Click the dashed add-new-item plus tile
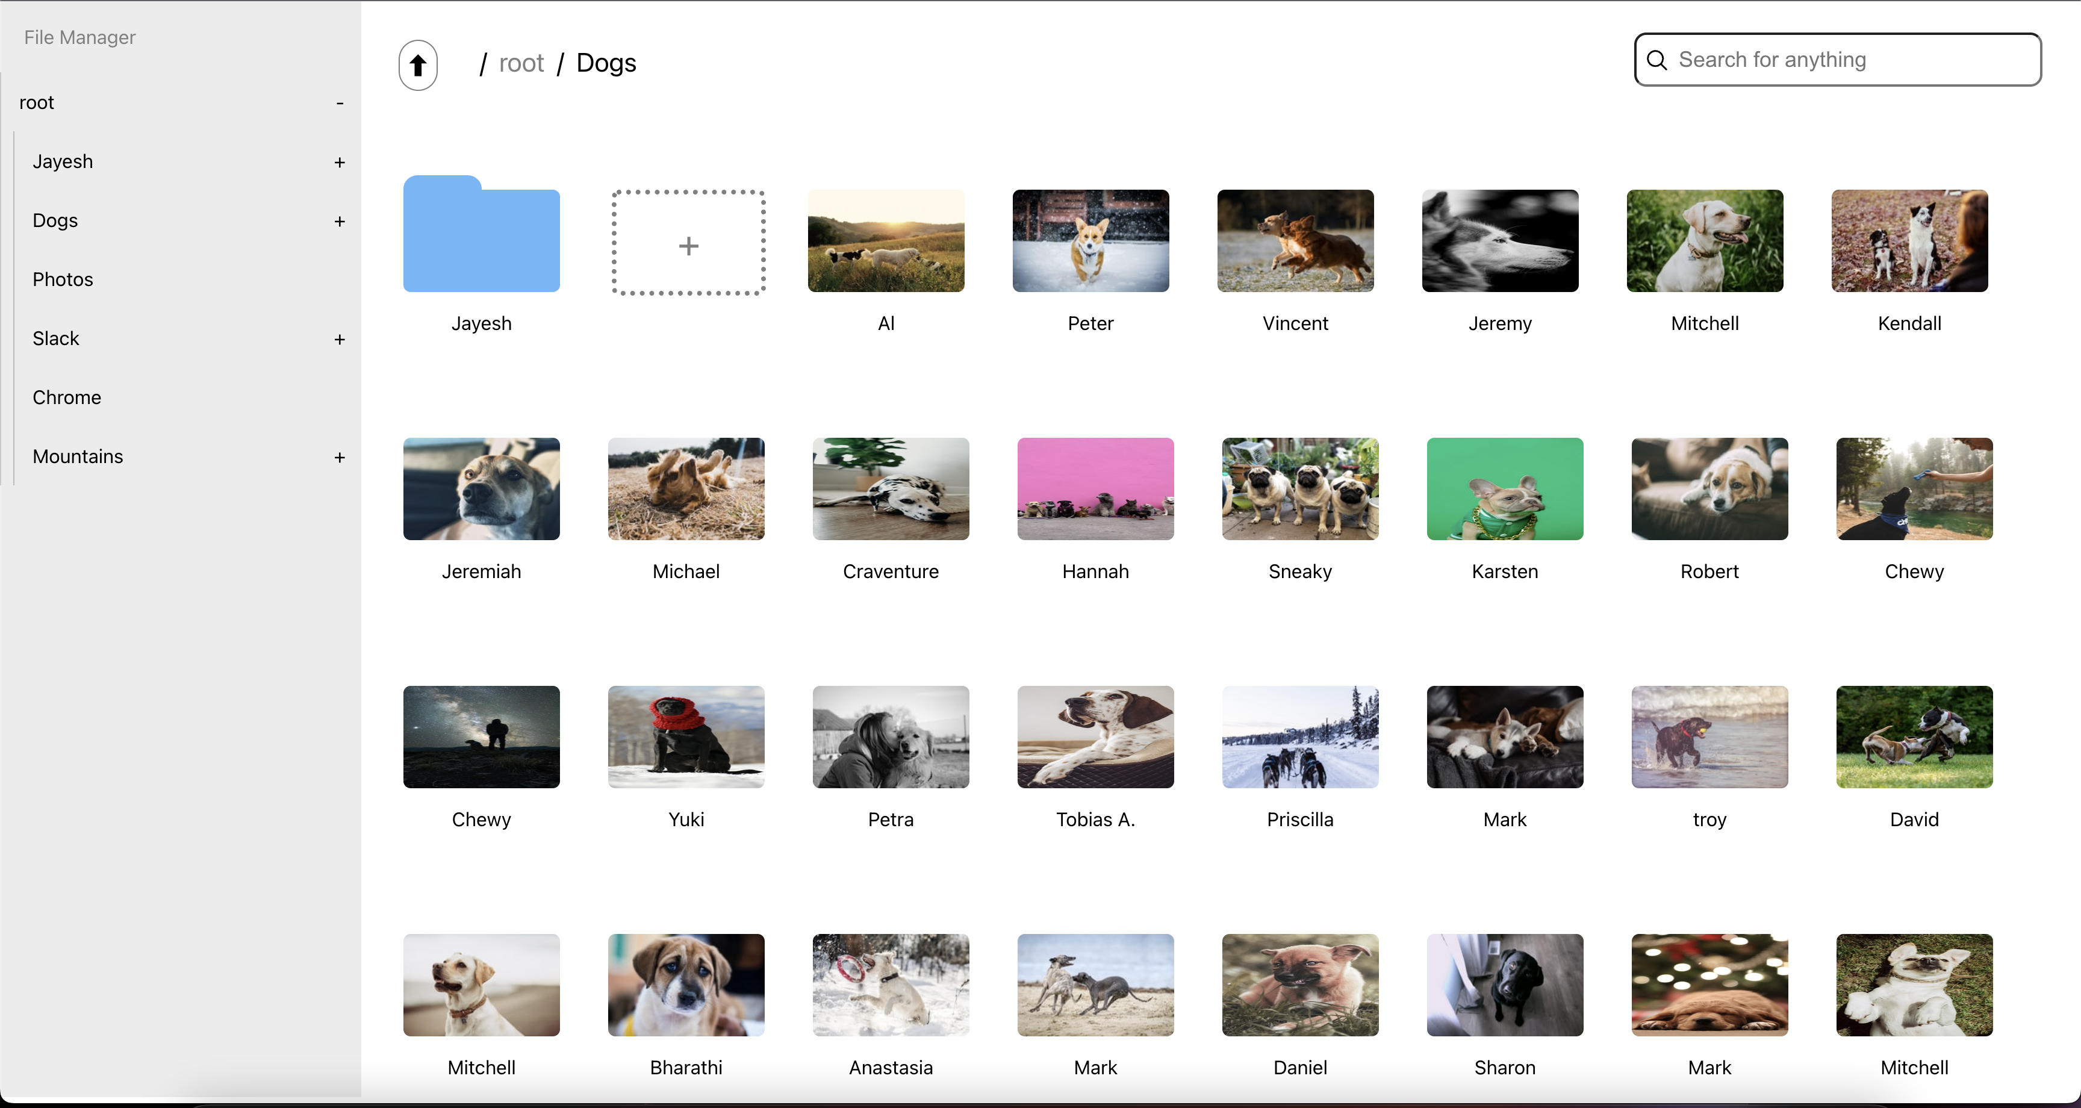Image resolution: width=2081 pixels, height=1108 pixels. (x=688, y=243)
